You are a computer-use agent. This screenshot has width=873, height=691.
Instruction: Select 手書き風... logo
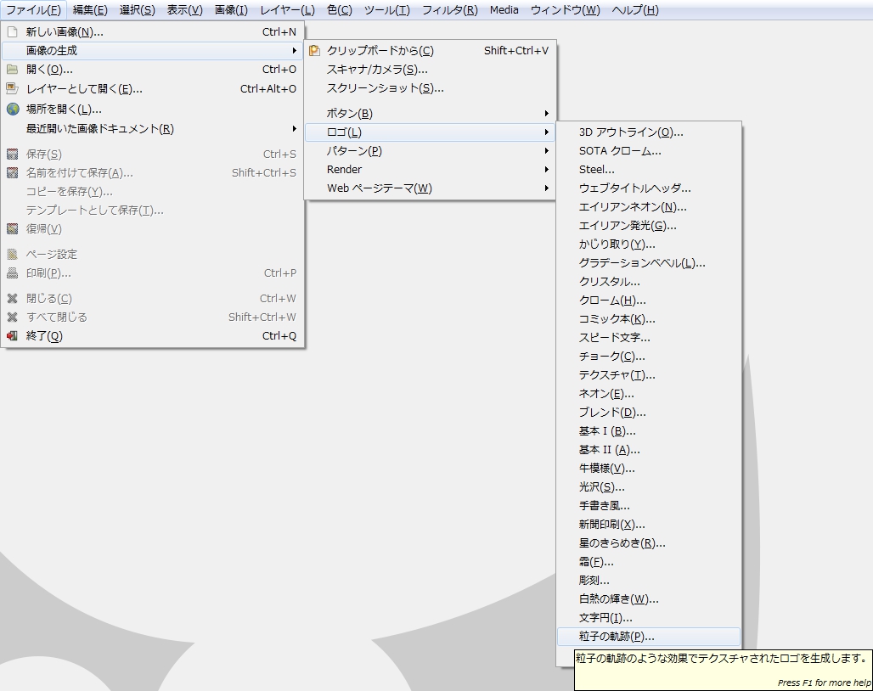[649, 506]
